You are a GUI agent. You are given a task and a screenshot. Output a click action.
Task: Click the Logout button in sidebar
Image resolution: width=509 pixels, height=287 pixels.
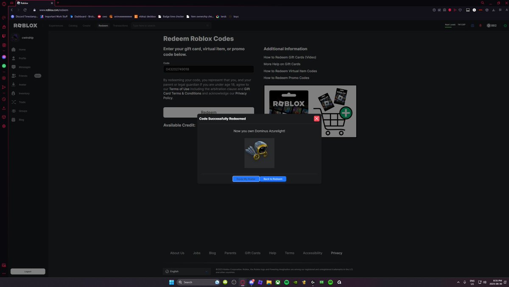tap(28, 271)
